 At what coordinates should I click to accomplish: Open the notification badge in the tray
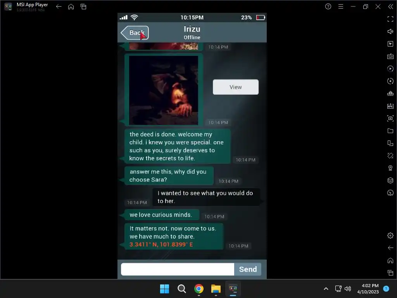point(386,288)
